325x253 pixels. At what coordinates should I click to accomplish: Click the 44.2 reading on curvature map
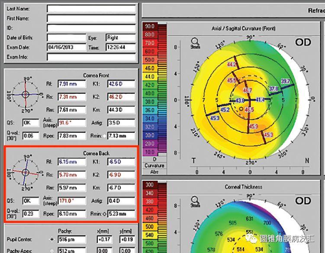[x=232, y=64]
